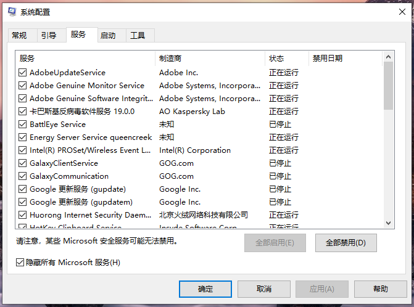This screenshot has width=414, height=307.
Task: Select the BattlEye Service row name
Action: tap(57, 125)
